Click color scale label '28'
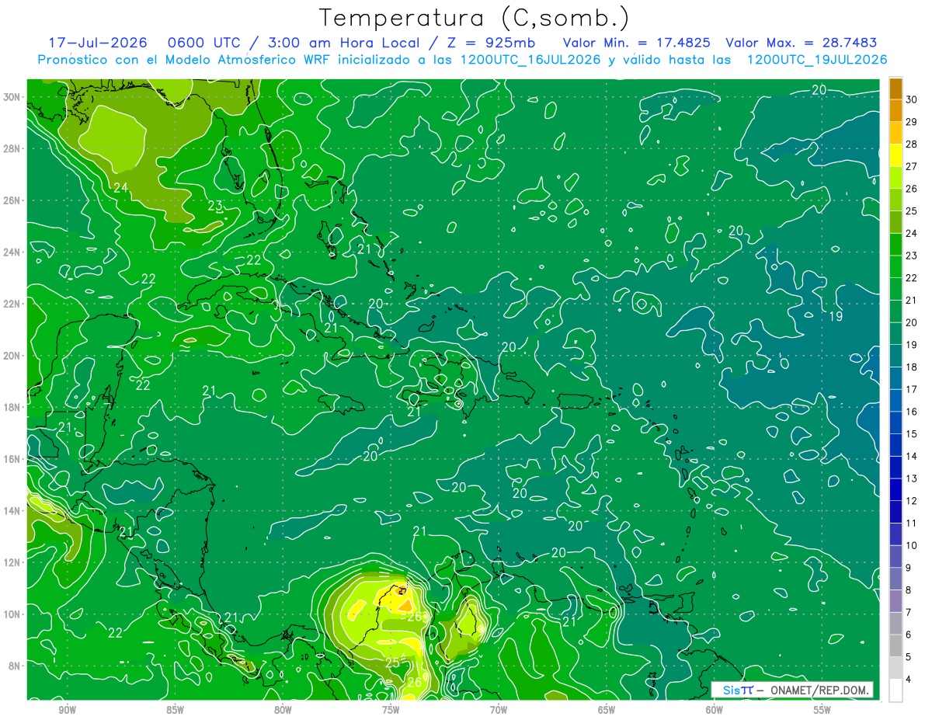The width and height of the screenshot is (932, 720). pyautogui.click(x=912, y=144)
